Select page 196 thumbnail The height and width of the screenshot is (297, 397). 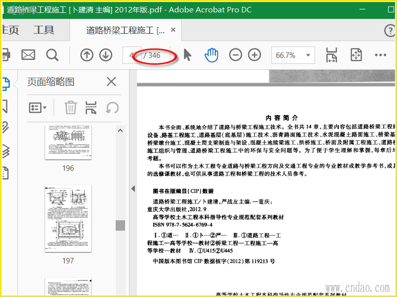point(68,142)
